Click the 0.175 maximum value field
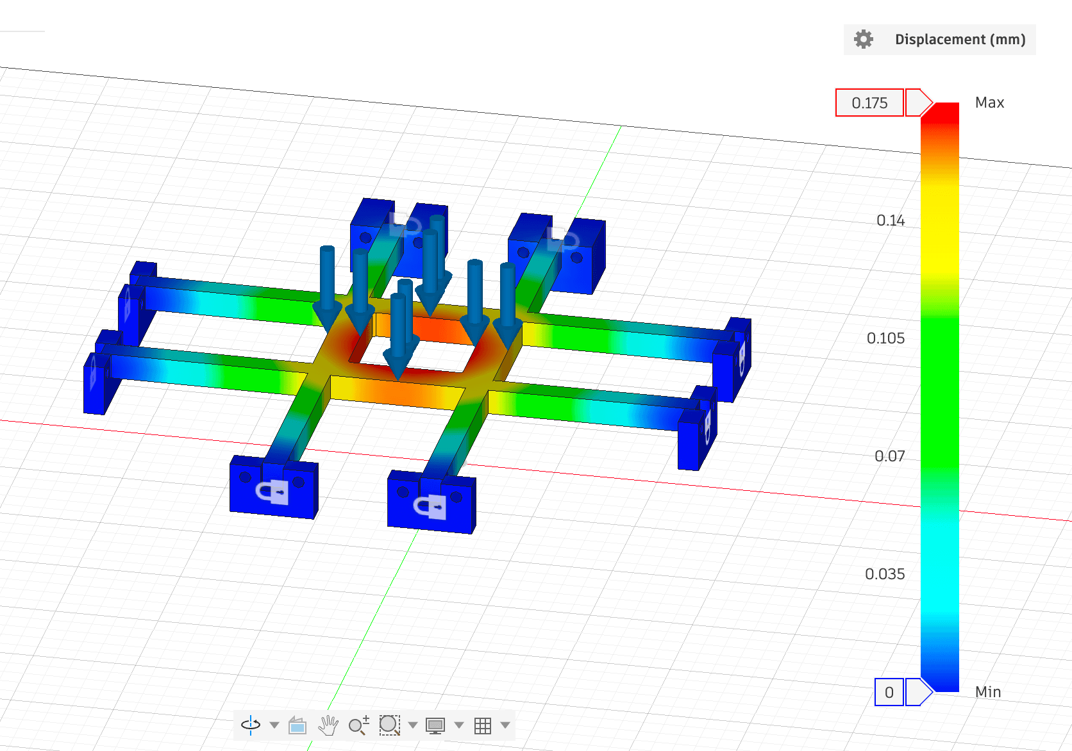Screen dimensions: 1072x751 (869, 102)
